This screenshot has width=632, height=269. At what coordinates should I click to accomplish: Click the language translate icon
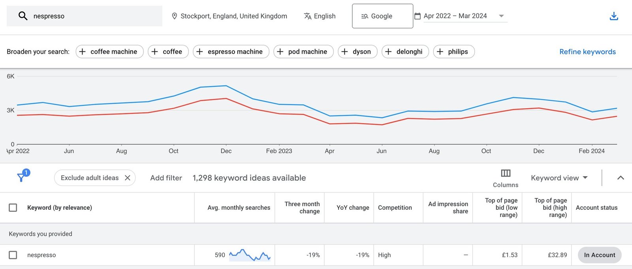(308, 16)
